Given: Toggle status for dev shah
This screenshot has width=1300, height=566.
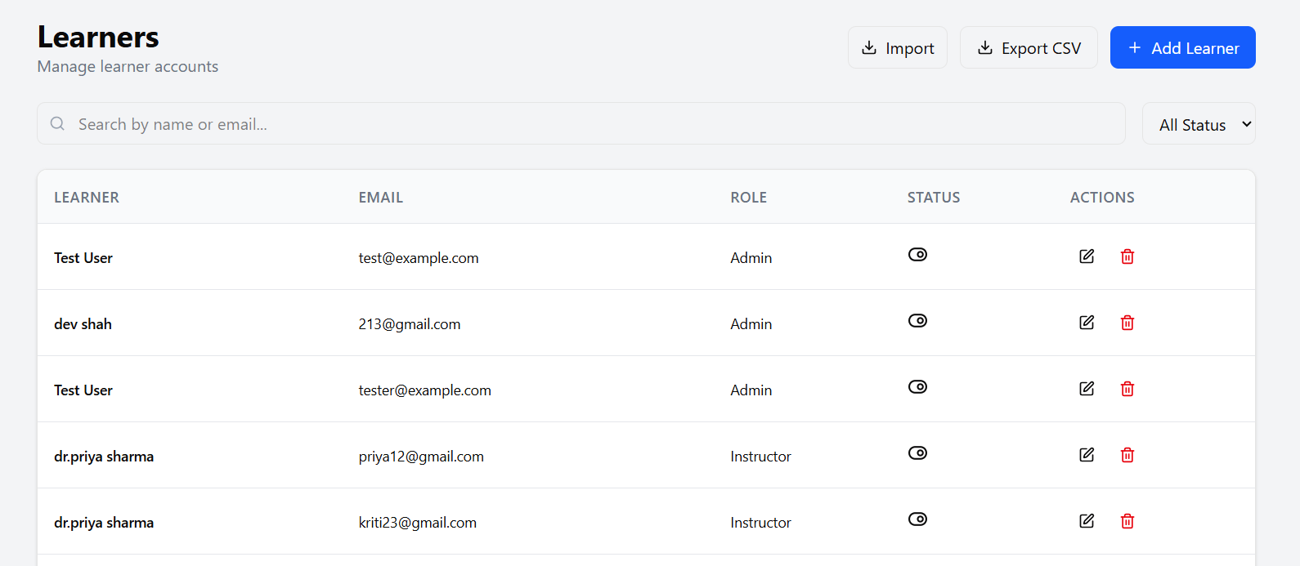Looking at the screenshot, I should (x=917, y=321).
